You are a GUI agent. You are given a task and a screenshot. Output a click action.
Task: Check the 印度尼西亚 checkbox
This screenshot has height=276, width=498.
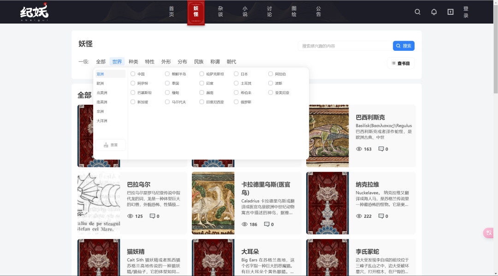202,102
